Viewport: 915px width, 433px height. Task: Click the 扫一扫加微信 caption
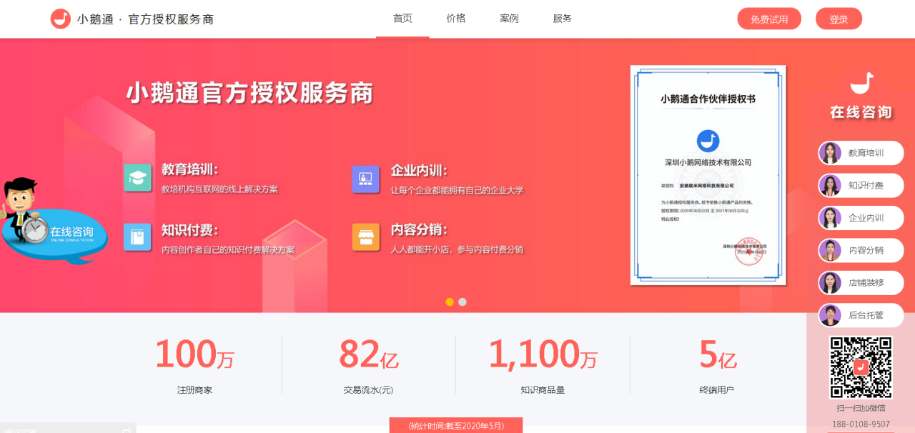coord(861,408)
